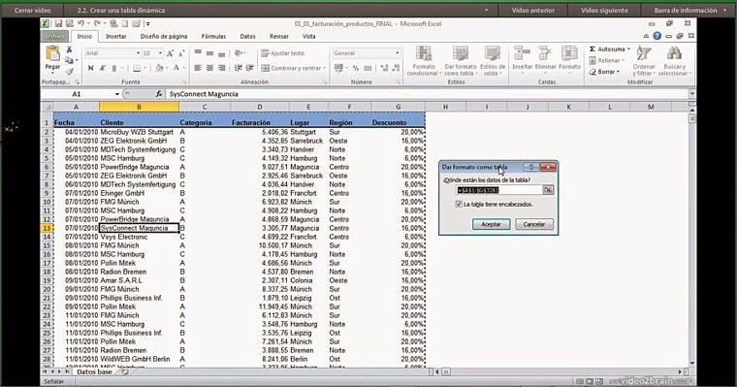Click the Buscar y seleccionar icon
Image resolution: width=737 pixels, height=387 pixels.
tap(674, 61)
